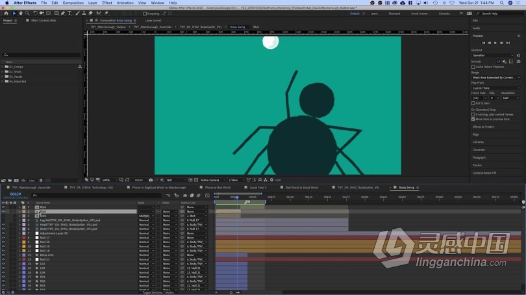The height and width of the screenshot is (295, 526).
Task: Open the Animation menu
Action: [125, 3]
